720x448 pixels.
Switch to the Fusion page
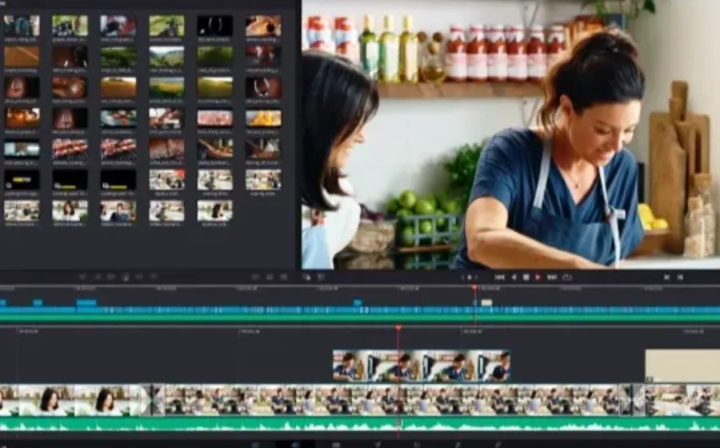tap(377, 444)
